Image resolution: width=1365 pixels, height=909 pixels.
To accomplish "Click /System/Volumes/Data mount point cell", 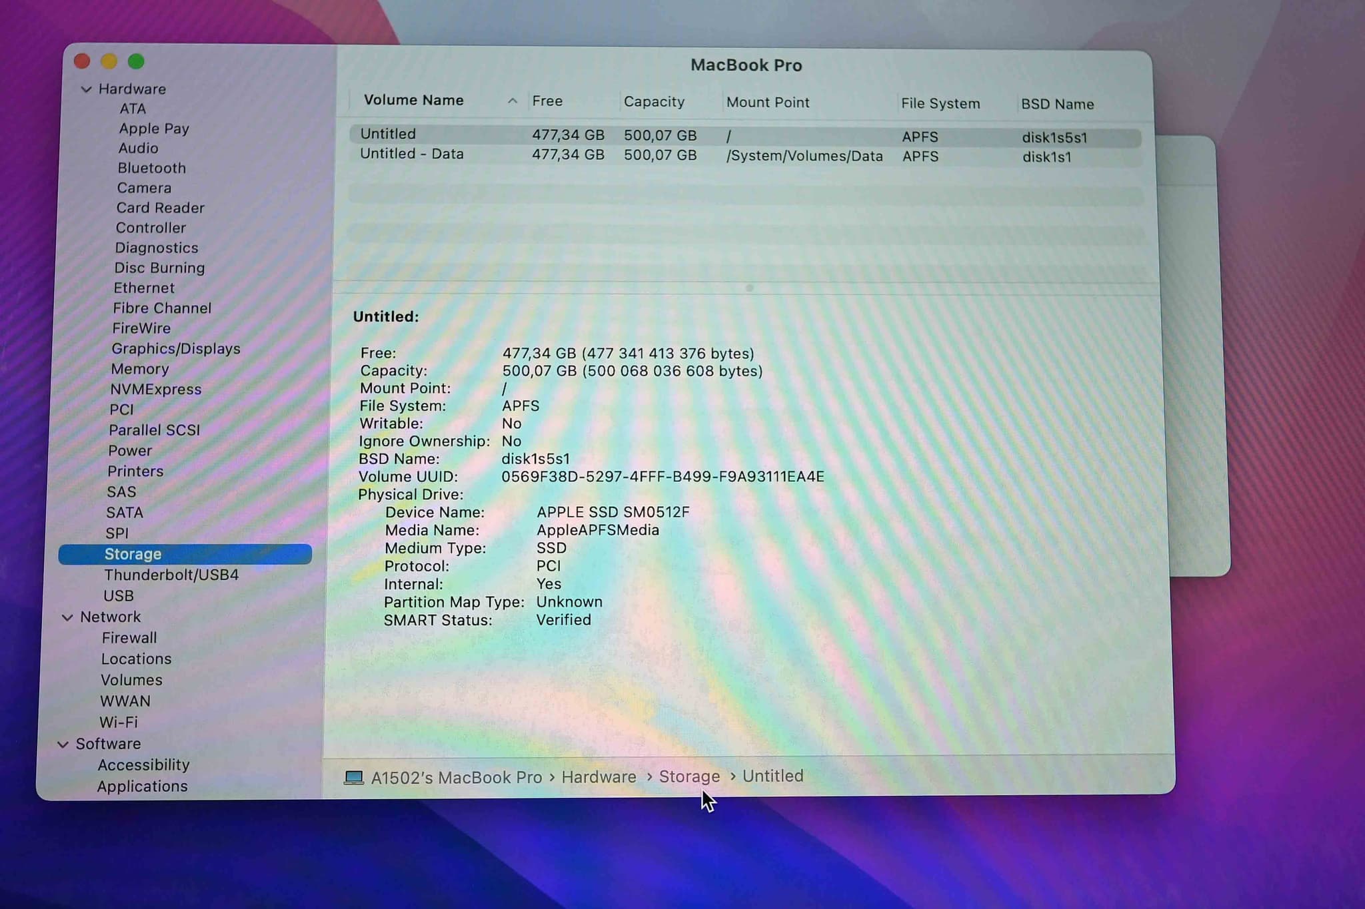I will pyautogui.click(x=804, y=156).
